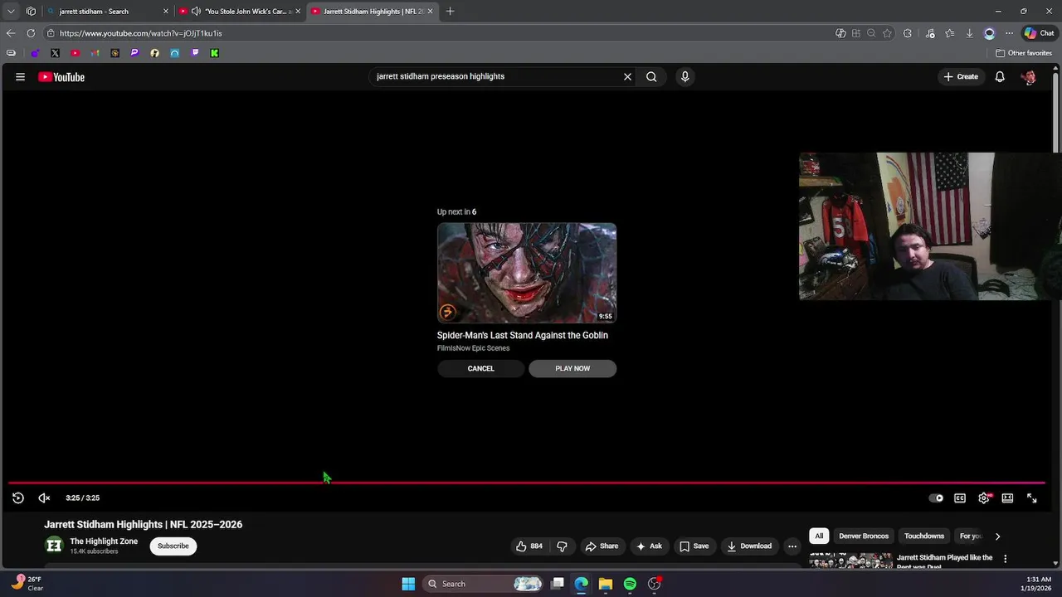Go to the YouTube home logo
The image size is (1062, 597).
61,77
